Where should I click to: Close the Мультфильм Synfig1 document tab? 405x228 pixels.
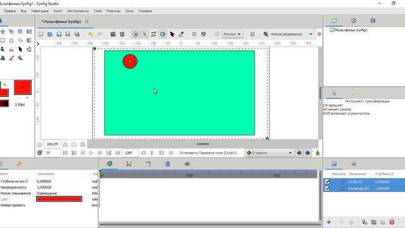pyautogui.click(x=87, y=22)
